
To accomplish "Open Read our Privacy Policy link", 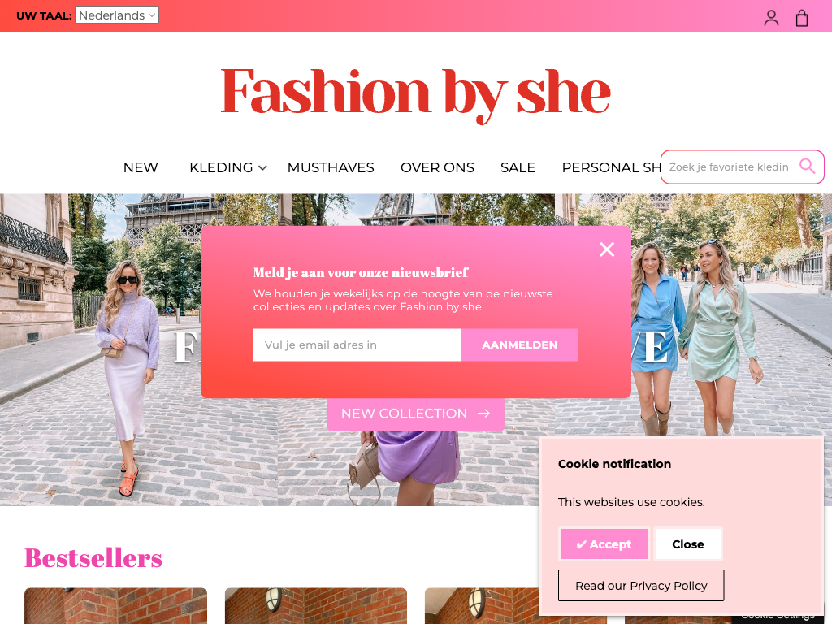I will click(641, 585).
